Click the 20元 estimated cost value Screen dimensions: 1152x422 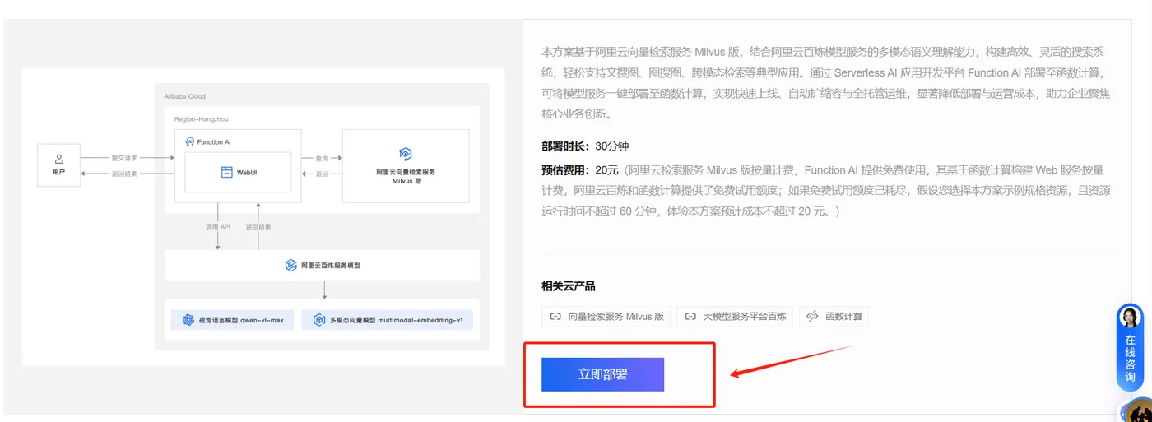point(606,170)
